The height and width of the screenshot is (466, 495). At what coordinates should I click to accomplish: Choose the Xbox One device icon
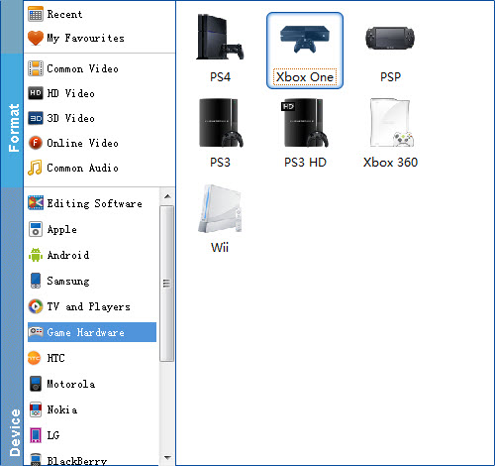point(305,39)
